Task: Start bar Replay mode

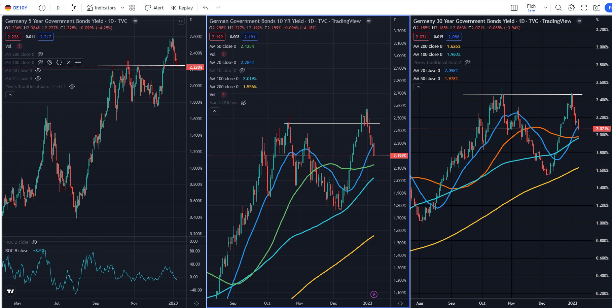Action: pyautogui.click(x=182, y=8)
